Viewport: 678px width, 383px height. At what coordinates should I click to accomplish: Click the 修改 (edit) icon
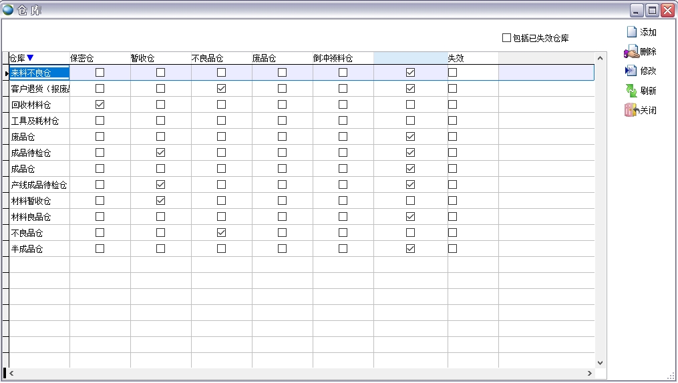click(631, 71)
